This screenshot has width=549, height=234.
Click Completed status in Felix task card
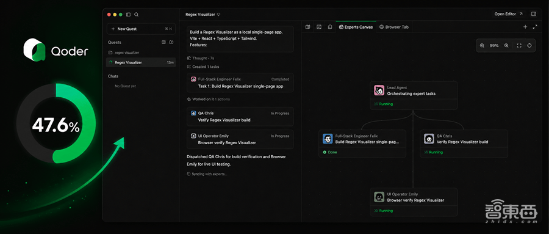click(x=280, y=79)
